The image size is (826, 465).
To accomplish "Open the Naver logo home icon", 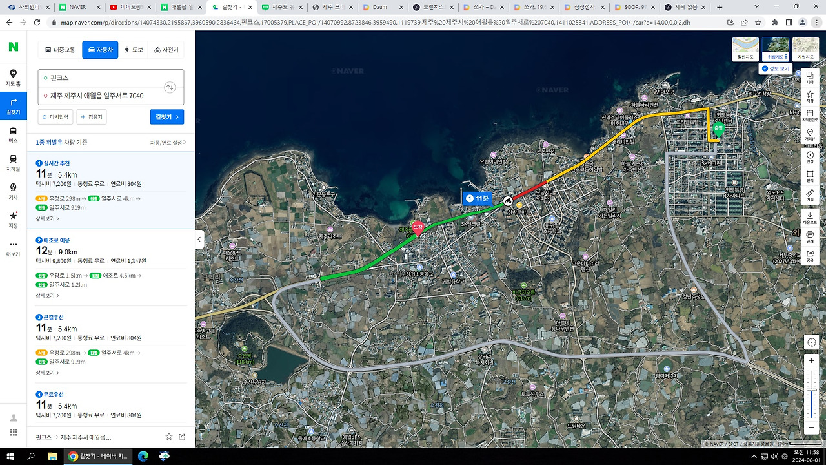I will pyautogui.click(x=13, y=47).
